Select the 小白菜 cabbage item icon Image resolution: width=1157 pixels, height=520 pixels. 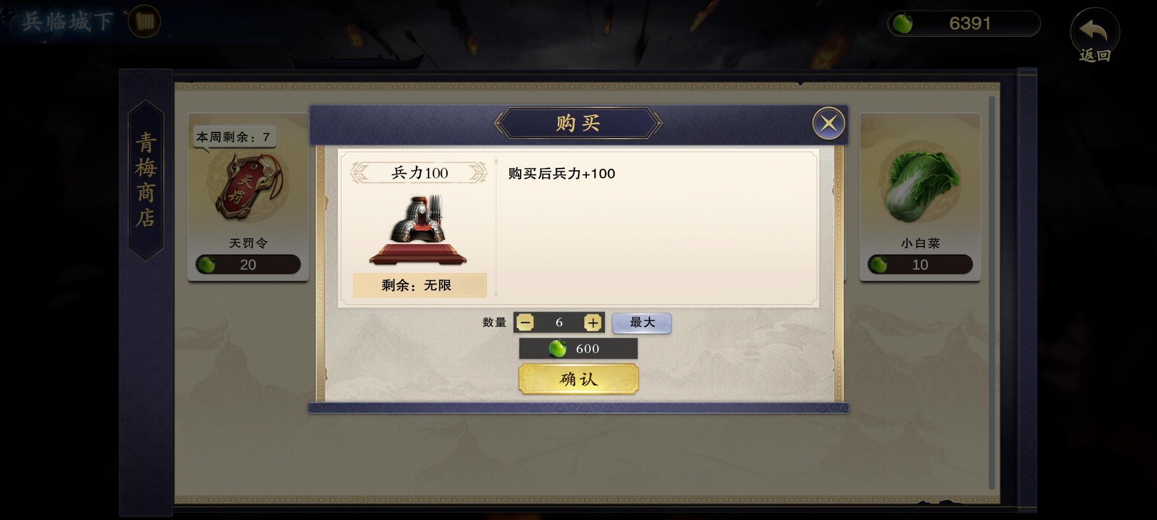(920, 185)
